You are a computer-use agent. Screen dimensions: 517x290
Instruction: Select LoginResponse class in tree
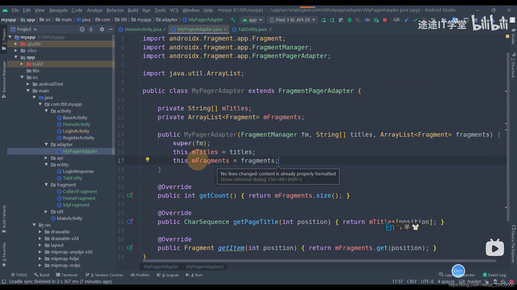pyautogui.click(x=78, y=171)
